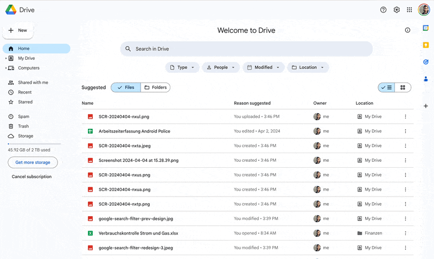434x259 pixels.
Task: Click the Get more storage button
Action: 33,162
